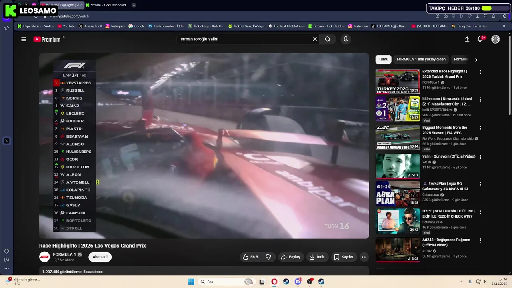Click the taskbar Ara search box
The height and width of the screenshot is (288, 512).
coord(226,282)
